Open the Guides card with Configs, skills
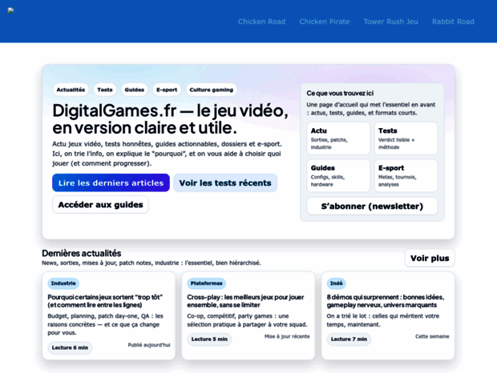The width and height of the screenshot is (497, 373). 338,175
